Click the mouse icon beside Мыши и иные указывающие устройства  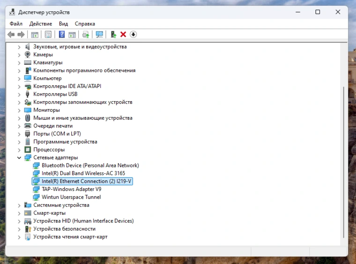28,117
